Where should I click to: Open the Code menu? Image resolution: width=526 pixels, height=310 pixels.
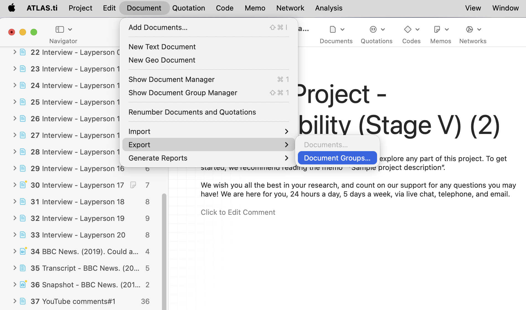(225, 8)
